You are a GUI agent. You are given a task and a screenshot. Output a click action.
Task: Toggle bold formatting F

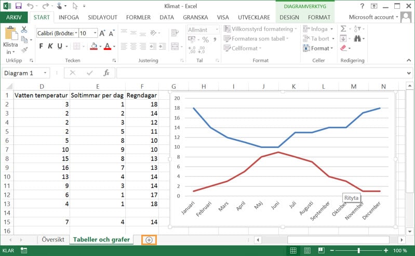pyautogui.click(x=41, y=46)
